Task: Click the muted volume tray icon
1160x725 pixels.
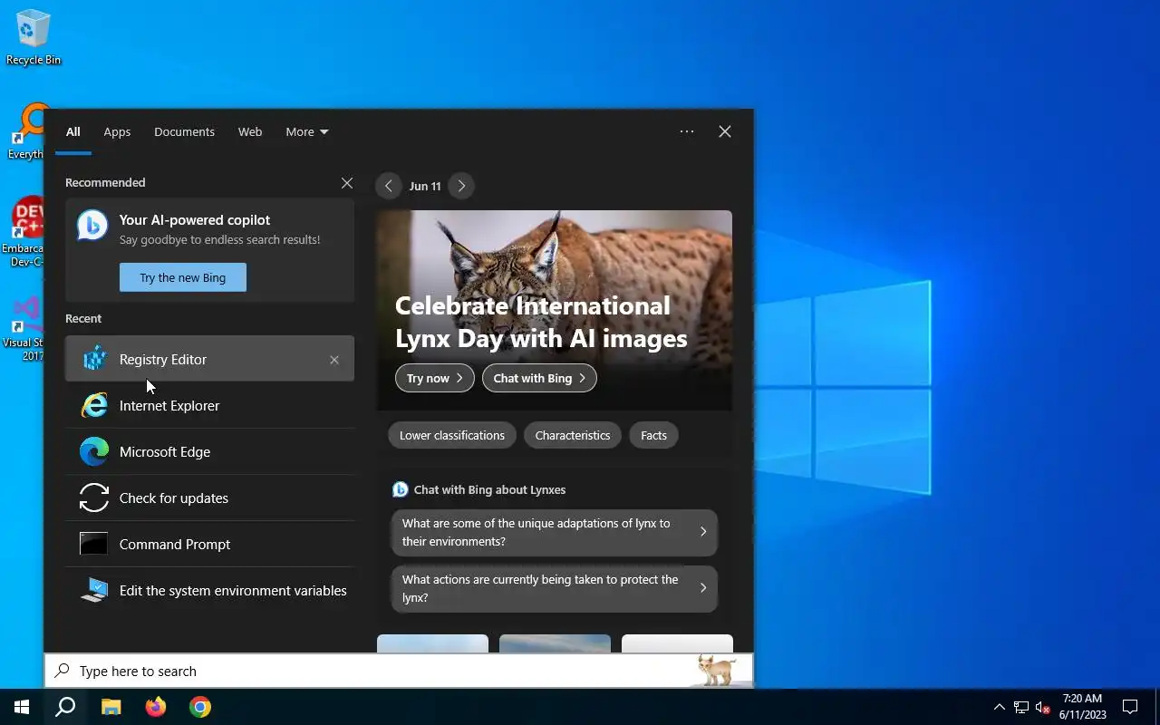Action: [x=1042, y=707]
